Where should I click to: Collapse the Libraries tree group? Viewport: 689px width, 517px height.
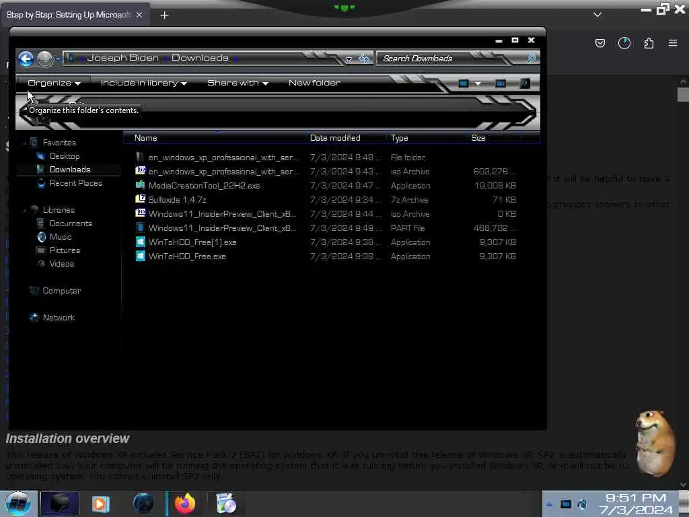(x=24, y=210)
